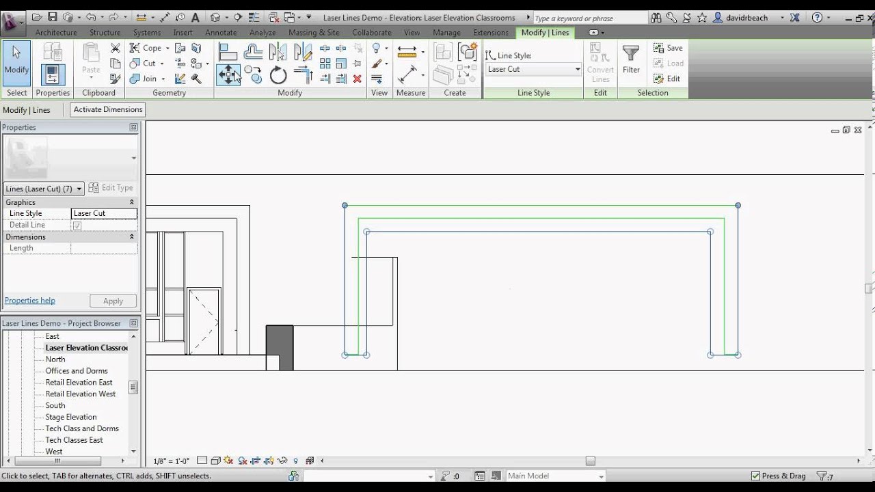
Task: Click Copy to Clipboard icon
Action: pyautogui.click(x=116, y=64)
